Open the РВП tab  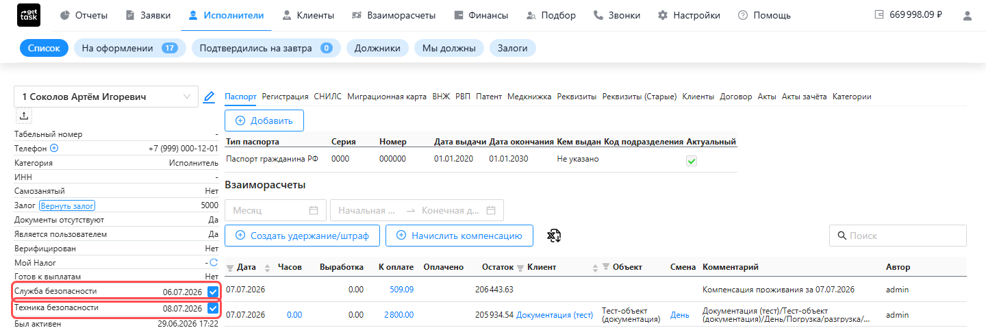pyautogui.click(x=463, y=97)
